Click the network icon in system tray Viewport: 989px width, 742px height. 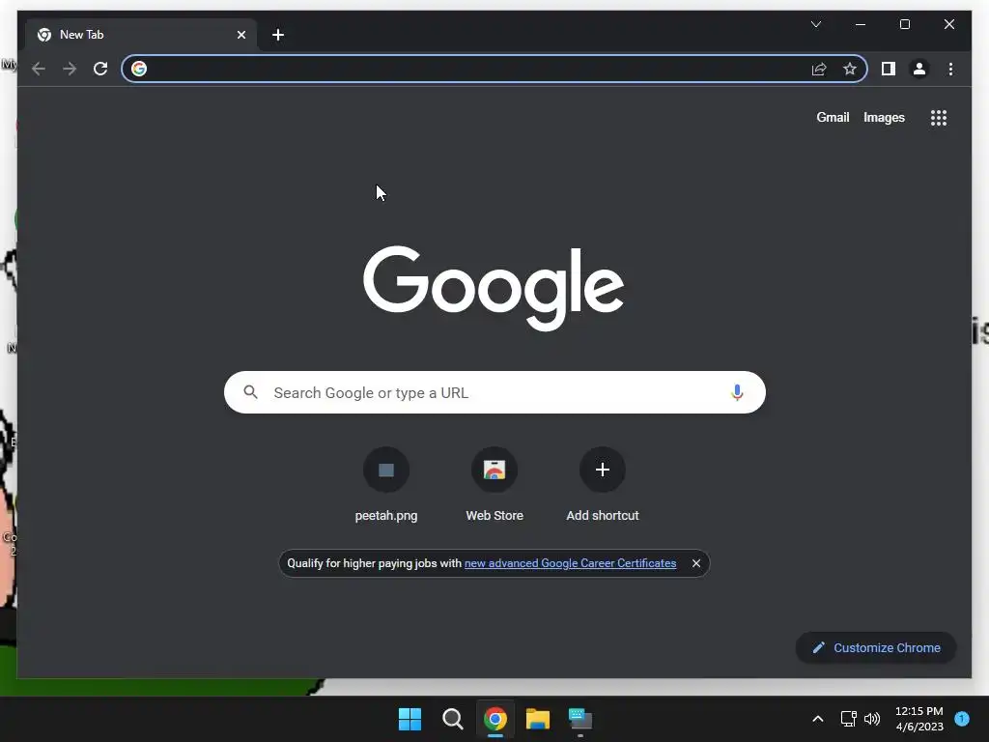(x=848, y=719)
